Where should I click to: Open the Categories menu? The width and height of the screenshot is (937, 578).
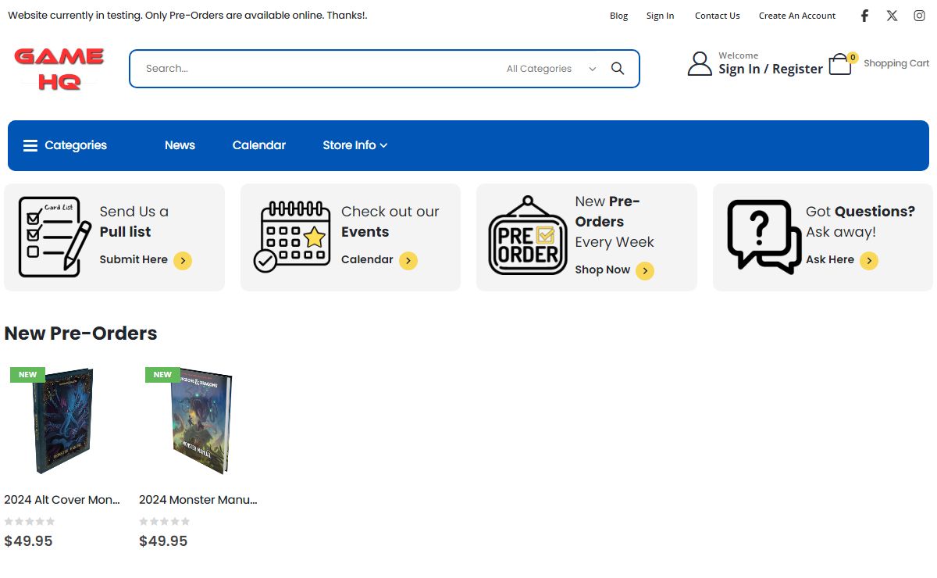tap(65, 145)
